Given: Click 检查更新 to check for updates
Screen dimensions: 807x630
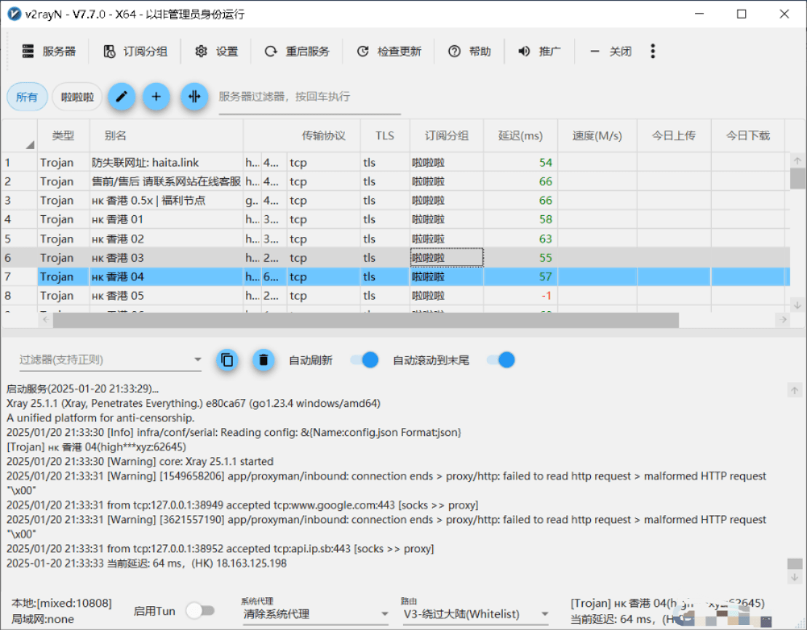Looking at the screenshot, I should 389,51.
